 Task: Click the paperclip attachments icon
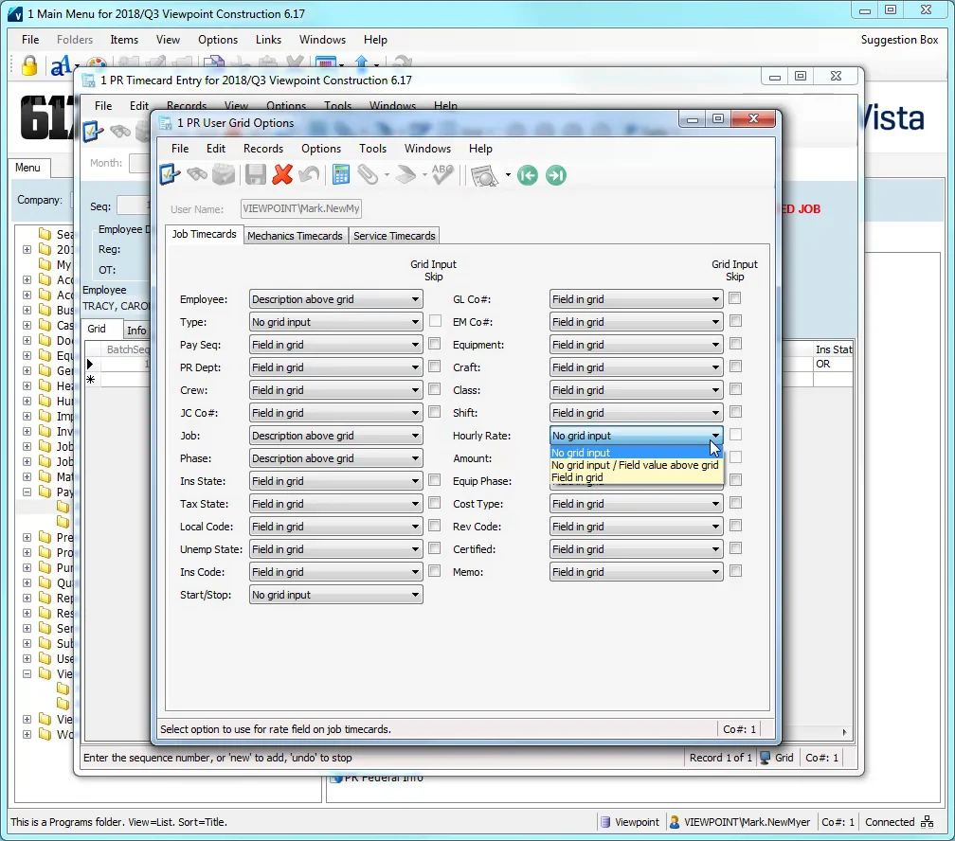[368, 175]
